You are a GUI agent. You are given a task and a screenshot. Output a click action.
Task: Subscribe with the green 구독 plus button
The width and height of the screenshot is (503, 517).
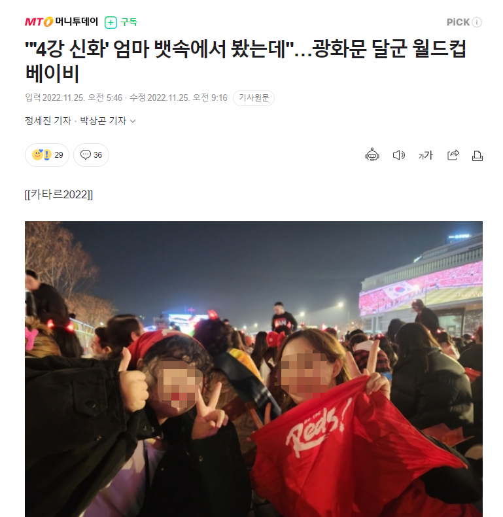120,22
